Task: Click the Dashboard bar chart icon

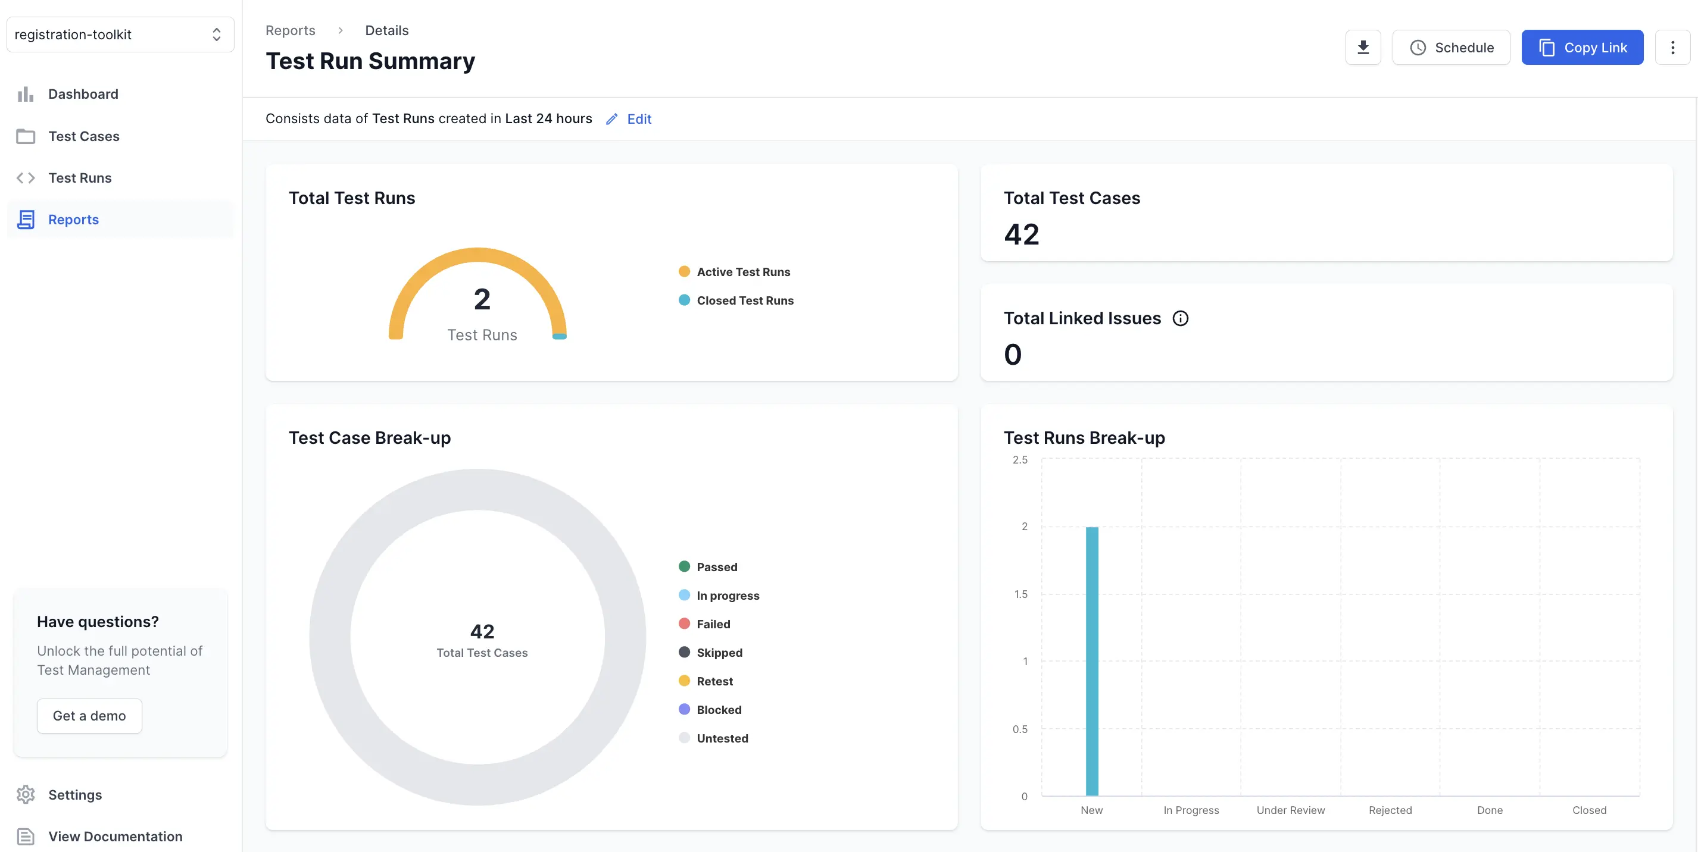Action: (26, 94)
